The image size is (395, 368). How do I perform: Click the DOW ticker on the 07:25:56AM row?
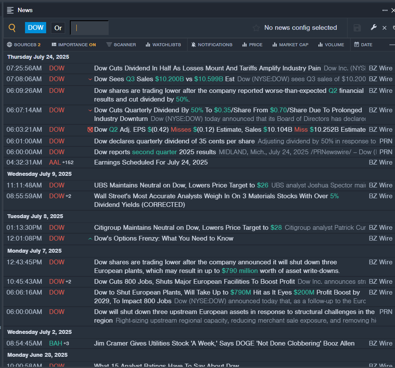tap(56, 68)
